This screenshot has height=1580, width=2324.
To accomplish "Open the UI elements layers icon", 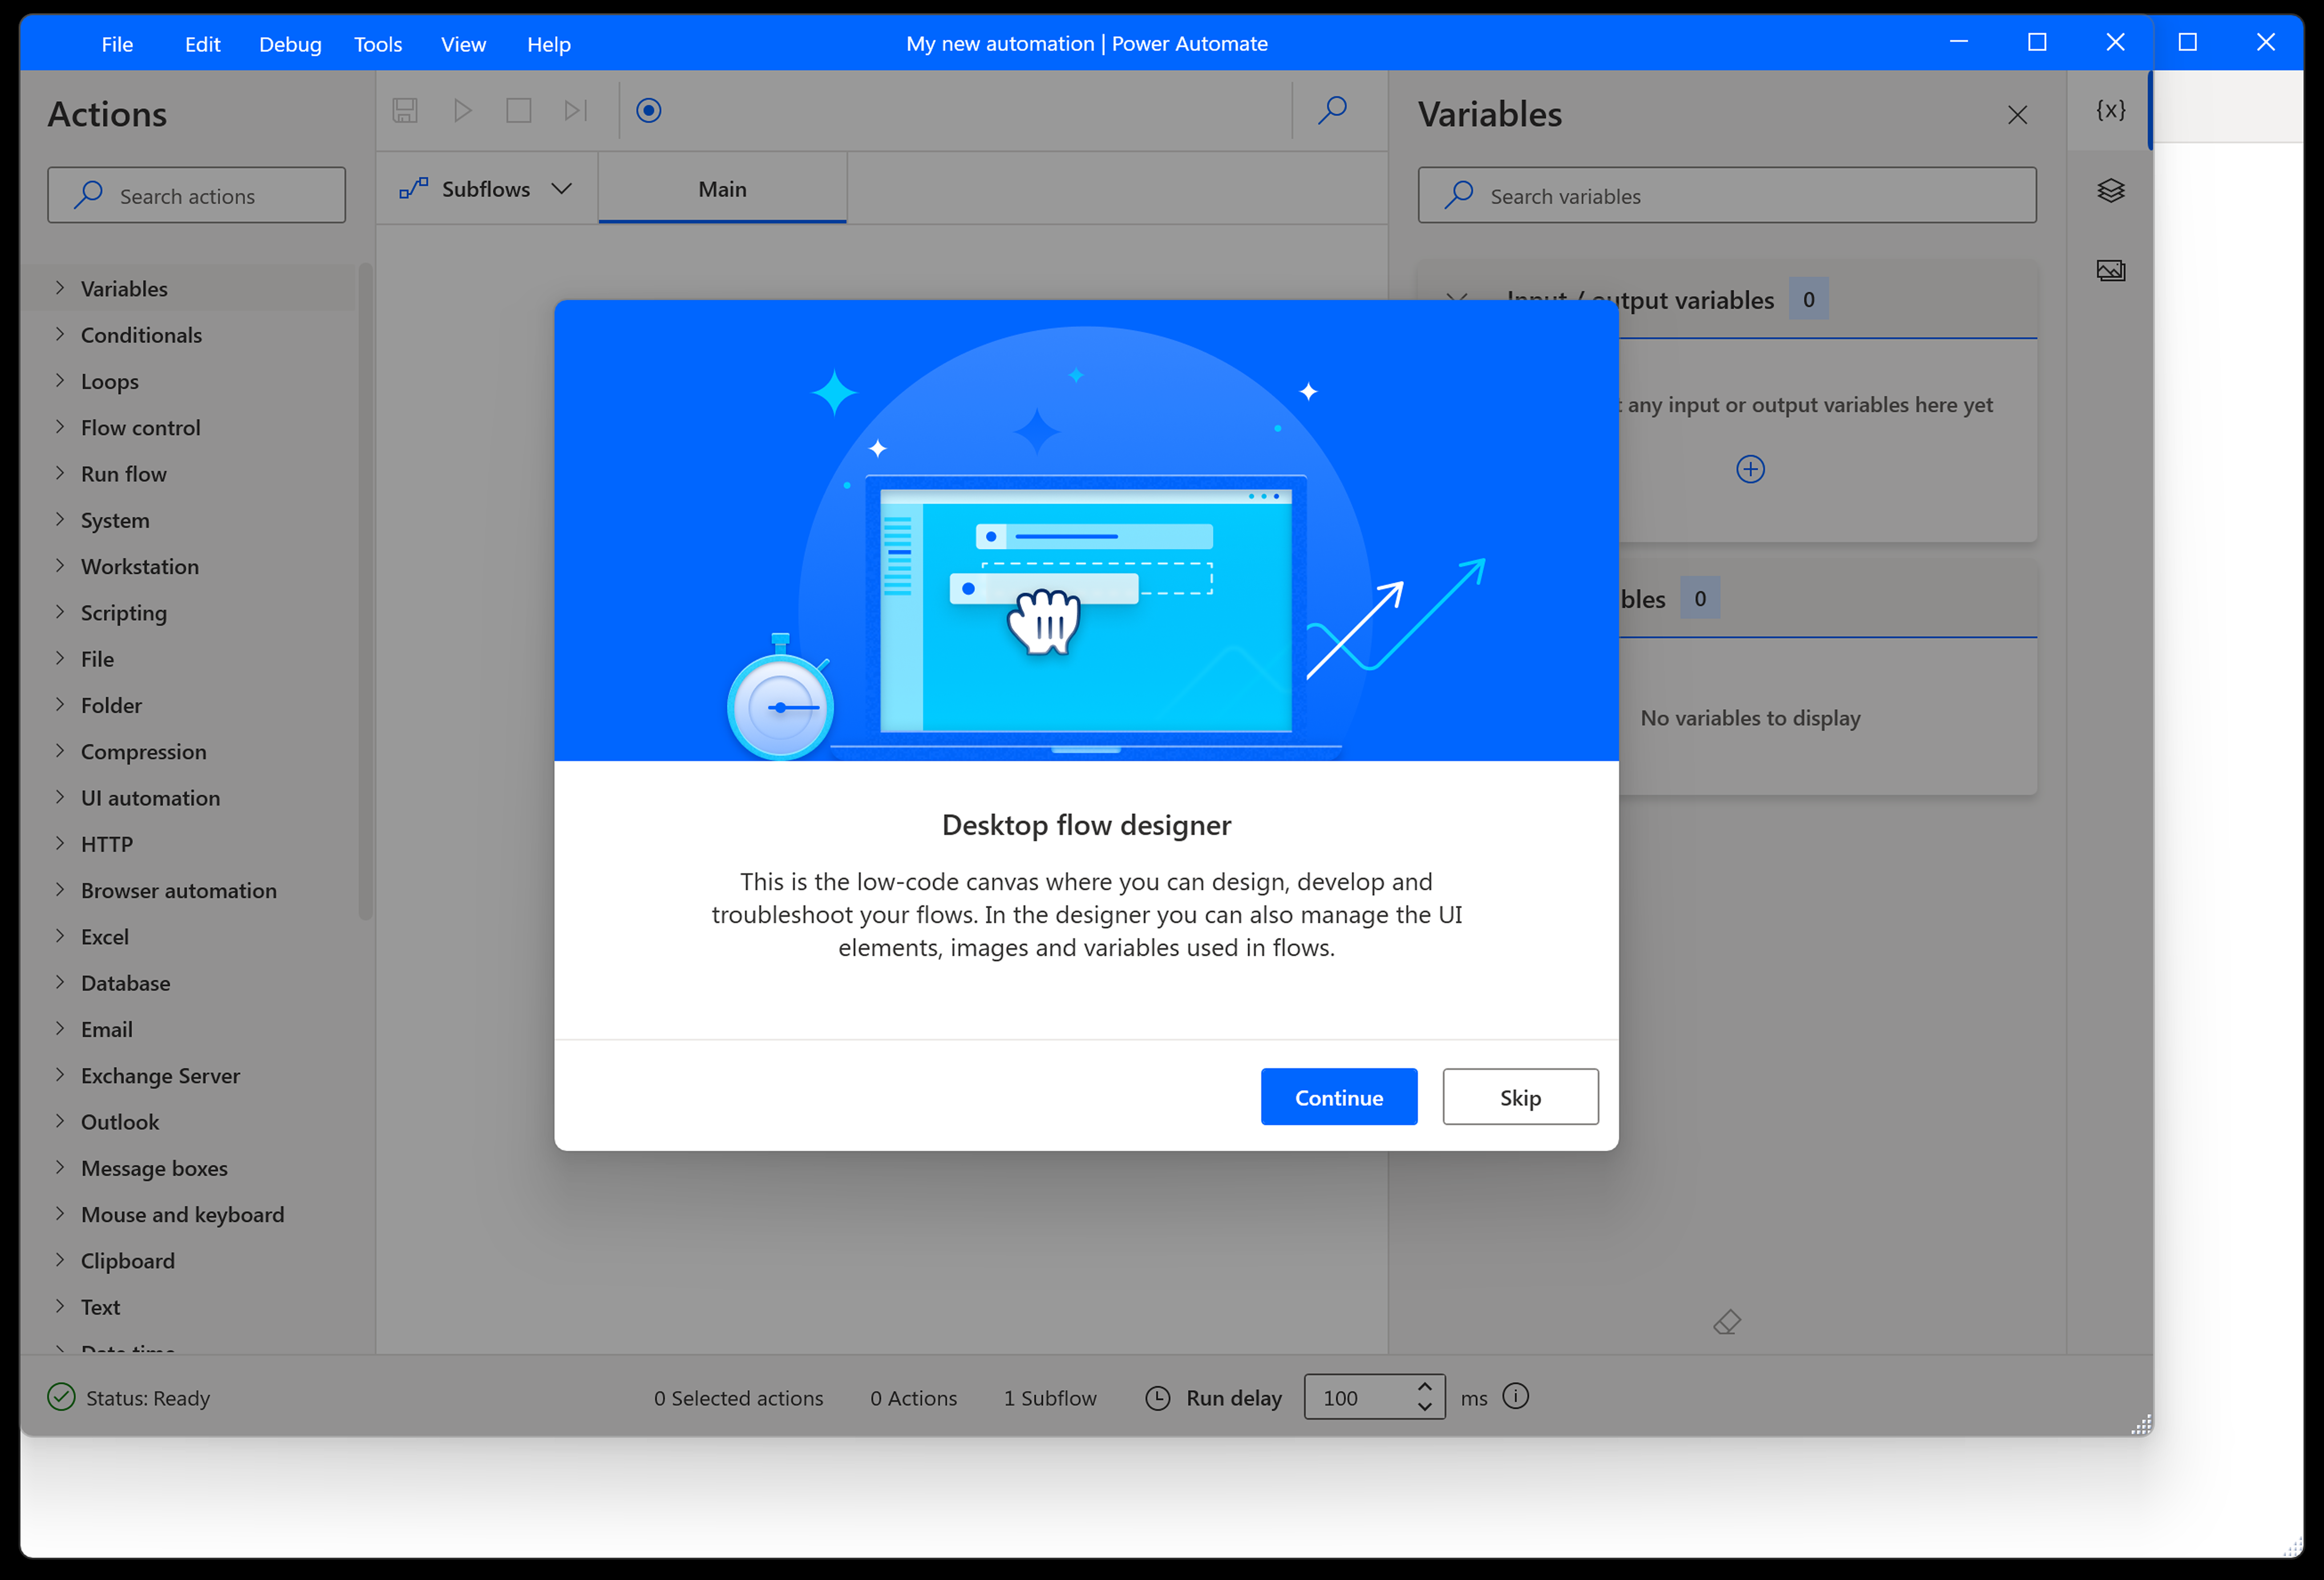I will (2110, 190).
